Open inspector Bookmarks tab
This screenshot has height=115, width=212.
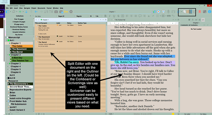(193, 20)
